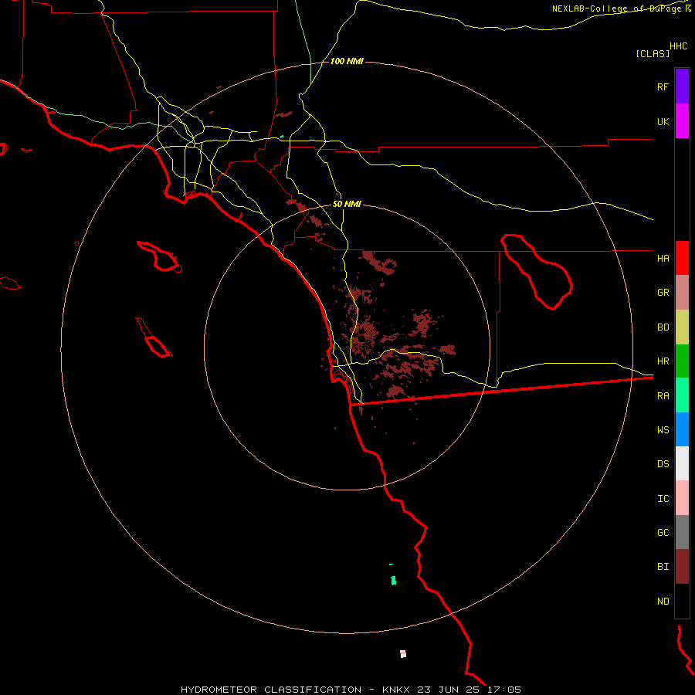The height and width of the screenshot is (695, 695).
Task: Click the KNKX station identifier
Action: click(x=396, y=690)
